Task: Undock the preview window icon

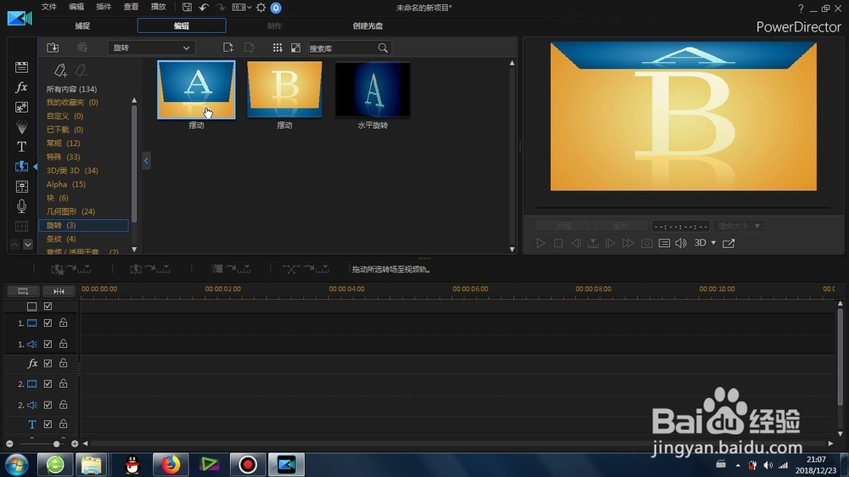Action: 728,243
